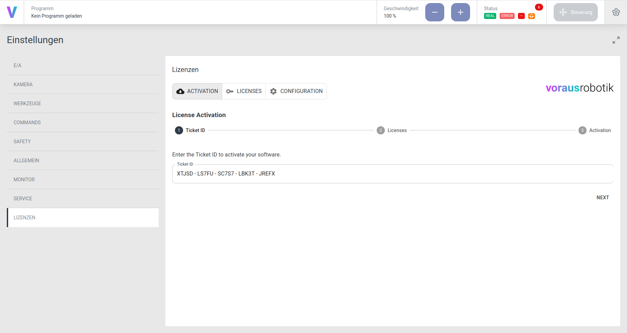Viewport: 627px width, 333px height.
Task: Click the red ERROR status badge
Action: tap(507, 16)
